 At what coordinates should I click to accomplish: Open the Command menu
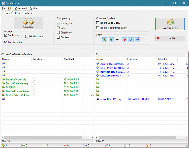coord(21,9)
